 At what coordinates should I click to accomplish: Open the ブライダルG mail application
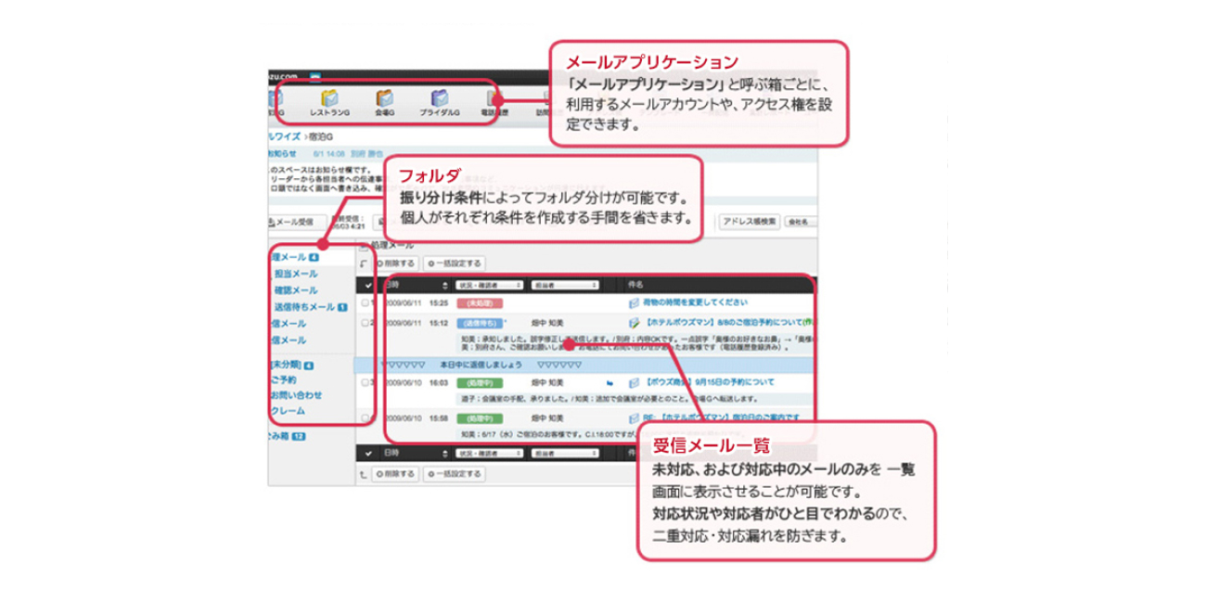point(440,98)
